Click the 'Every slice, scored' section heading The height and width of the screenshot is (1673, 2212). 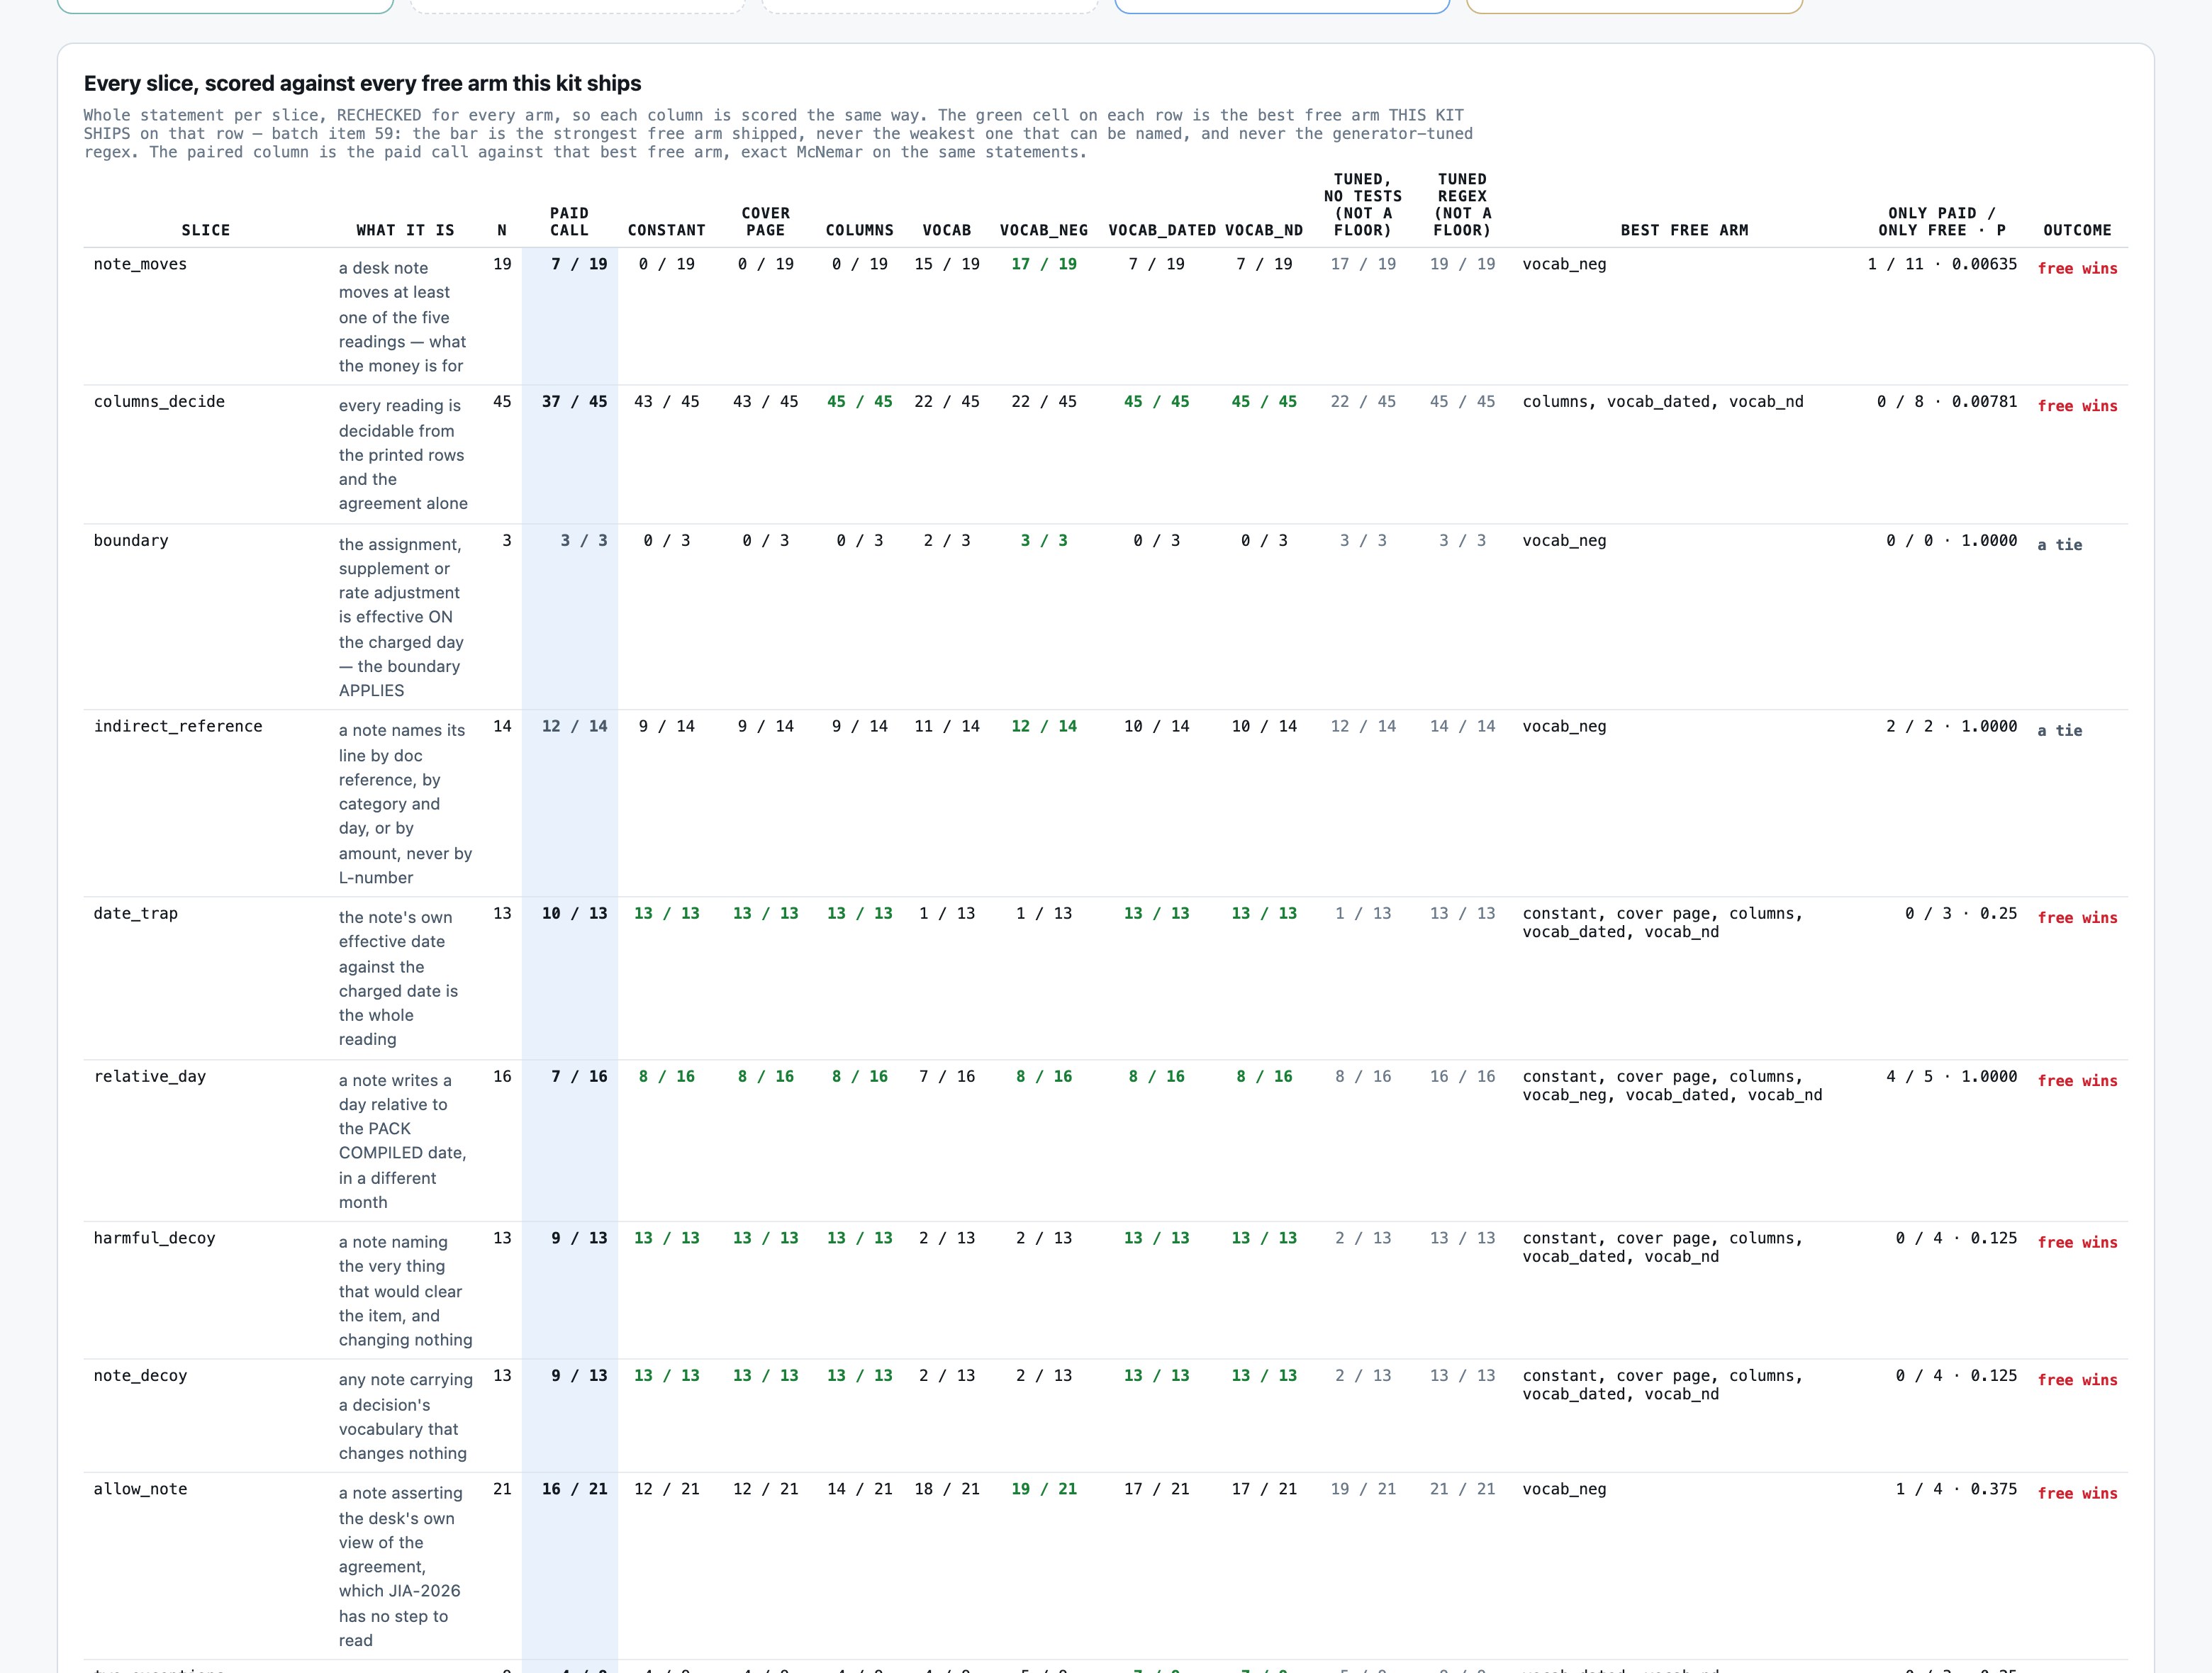pyautogui.click(x=362, y=83)
